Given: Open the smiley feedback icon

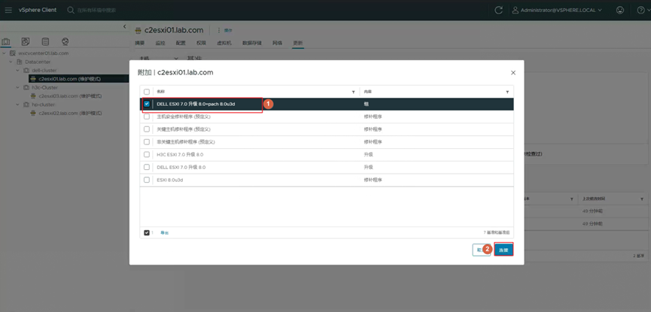Looking at the screenshot, I should (x=620, y=11).
